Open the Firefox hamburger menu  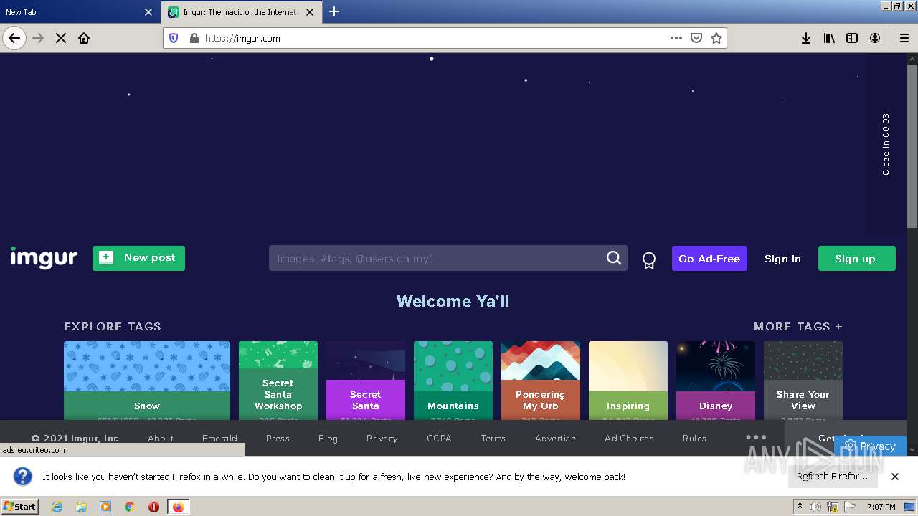pyautogui.click(x=904, y=38)
